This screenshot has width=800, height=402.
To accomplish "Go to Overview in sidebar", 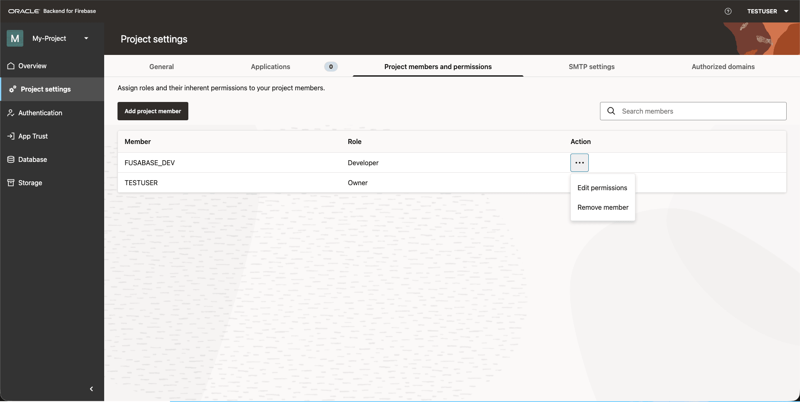I will pyautogui.click(x=52, y=66).
